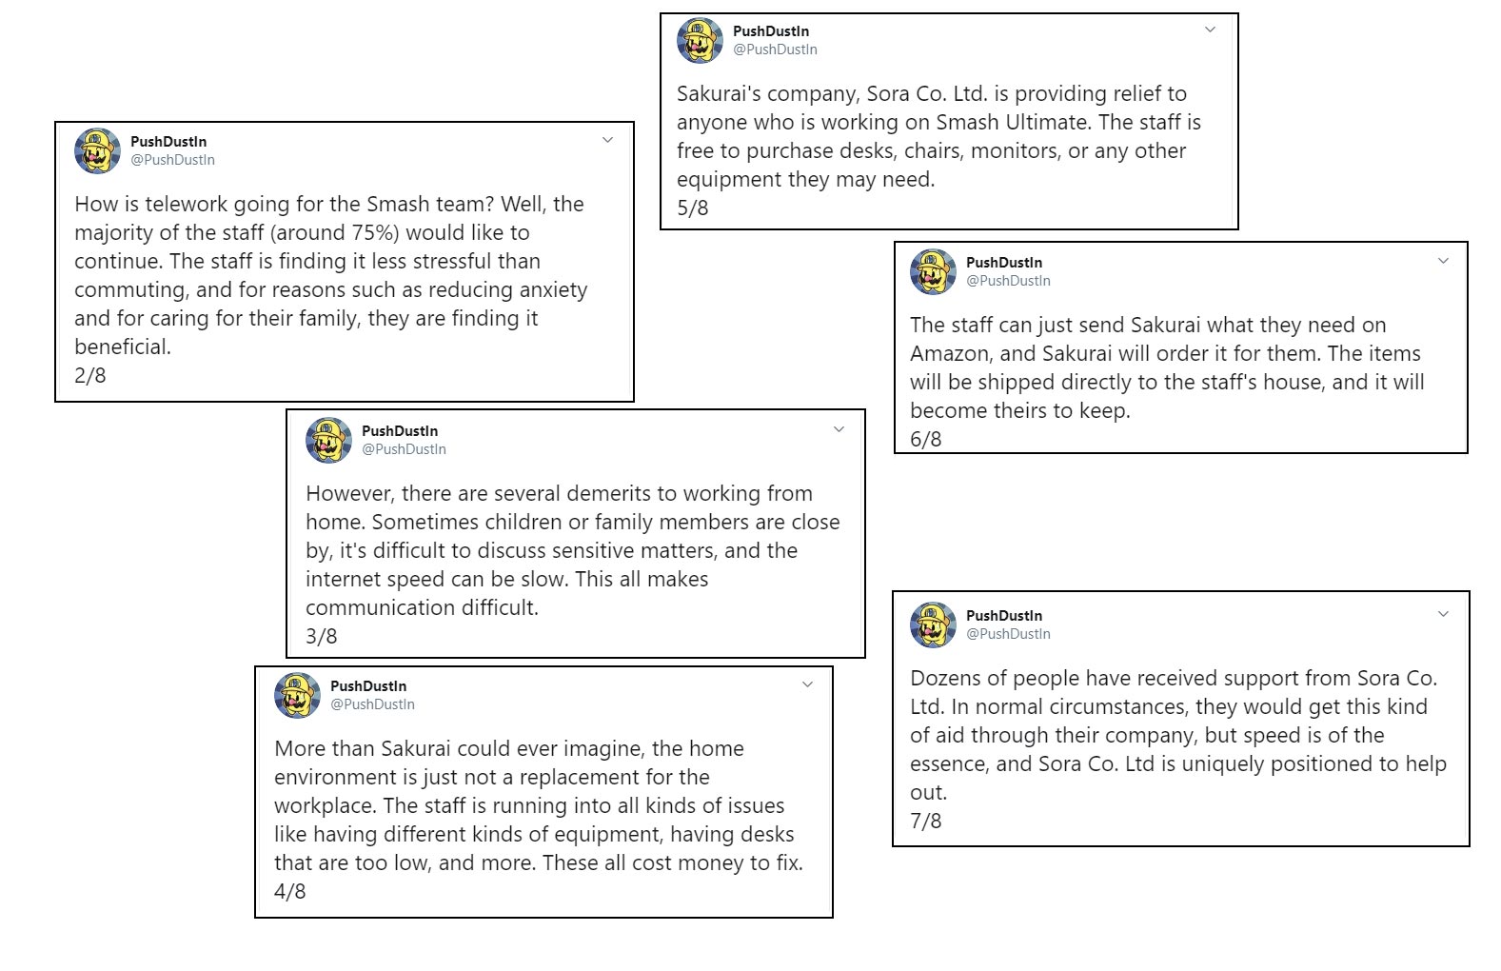
Task: Click the @PushDustIn handle on the 4/8 tweet
Action: pos(372,704)
